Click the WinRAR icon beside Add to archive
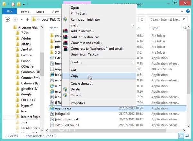 [x=65, y=31]
